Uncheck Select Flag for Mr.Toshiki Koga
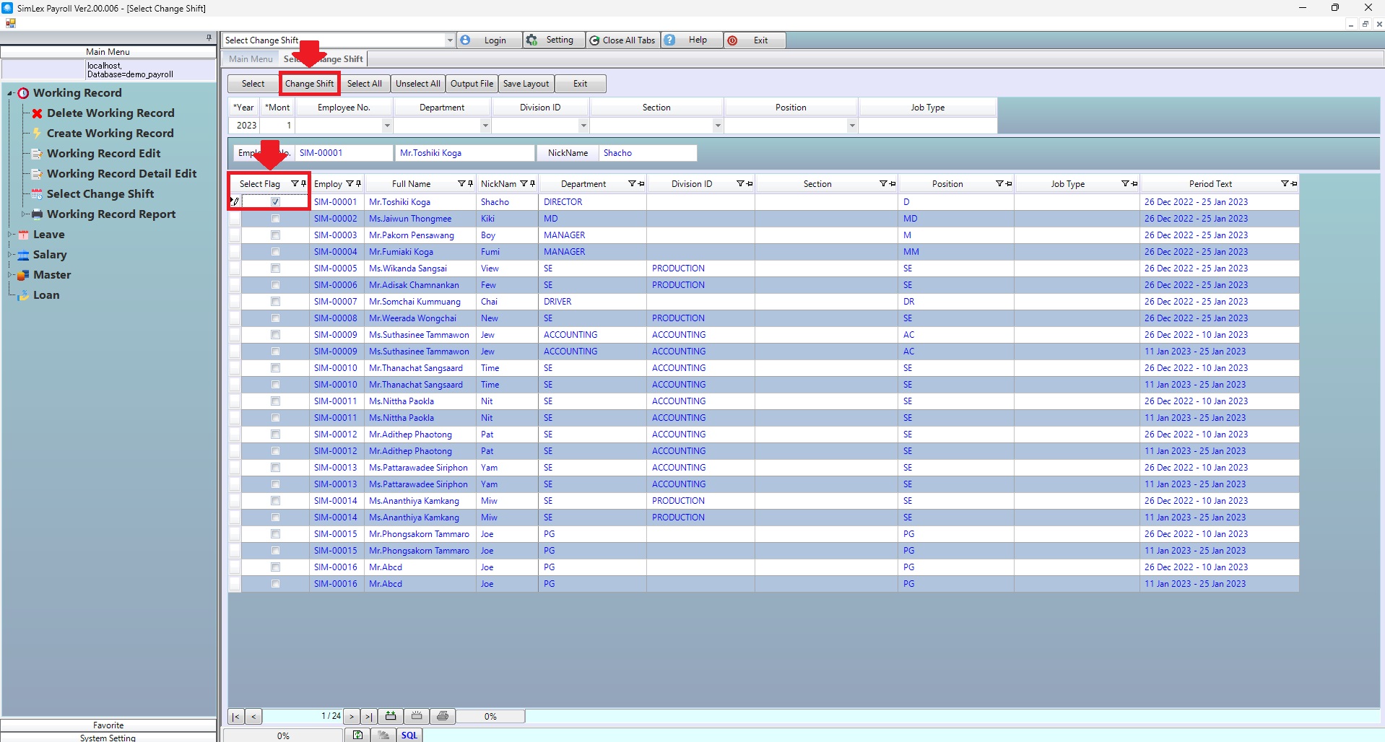This screenshot has width=1385, height=742. (x=275, y=202)
